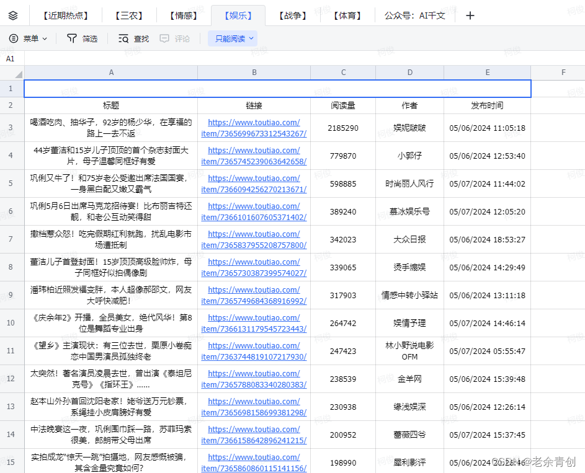Open toutiao link ending 7365730387399574027
This screenshot has height=473, width=585.
[254, 268]
